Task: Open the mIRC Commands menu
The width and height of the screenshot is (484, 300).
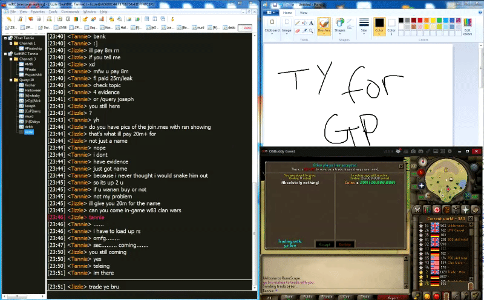Action: point(70,11)
